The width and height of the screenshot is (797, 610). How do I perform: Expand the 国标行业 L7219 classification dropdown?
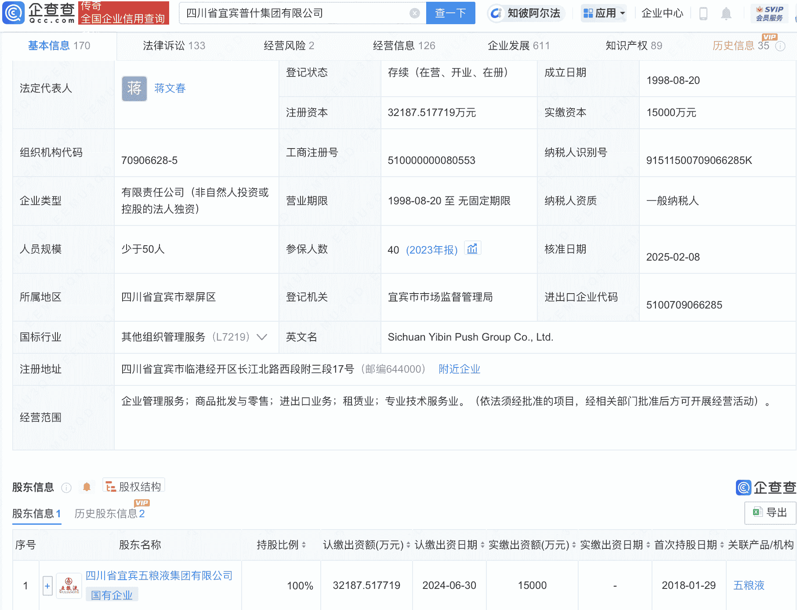(x=261, y=337)
